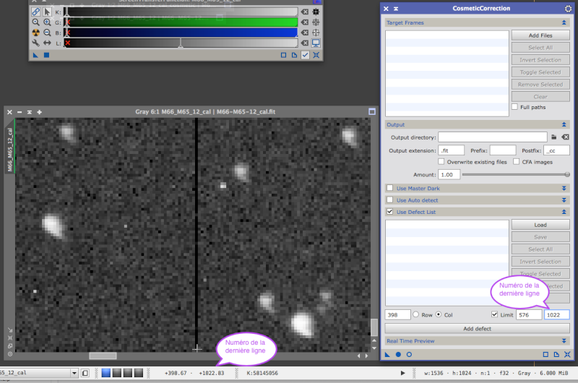Toggle linked RGB channels in ScreenTransferFunction
Image resolution: width=578 pixels, height=383 pixels.
point(35,12)
